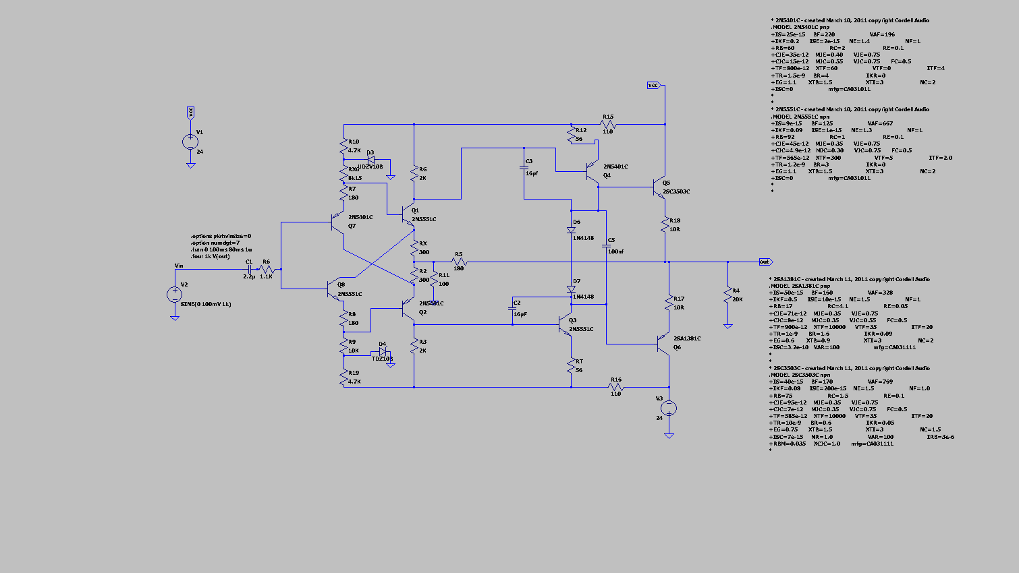Select capacitor C1 symbol
Viewport: 1019px width, 573px height.
tap(250, 268)
